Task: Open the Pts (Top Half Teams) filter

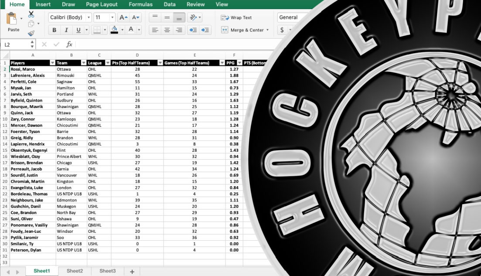Action: coord(160,63)
